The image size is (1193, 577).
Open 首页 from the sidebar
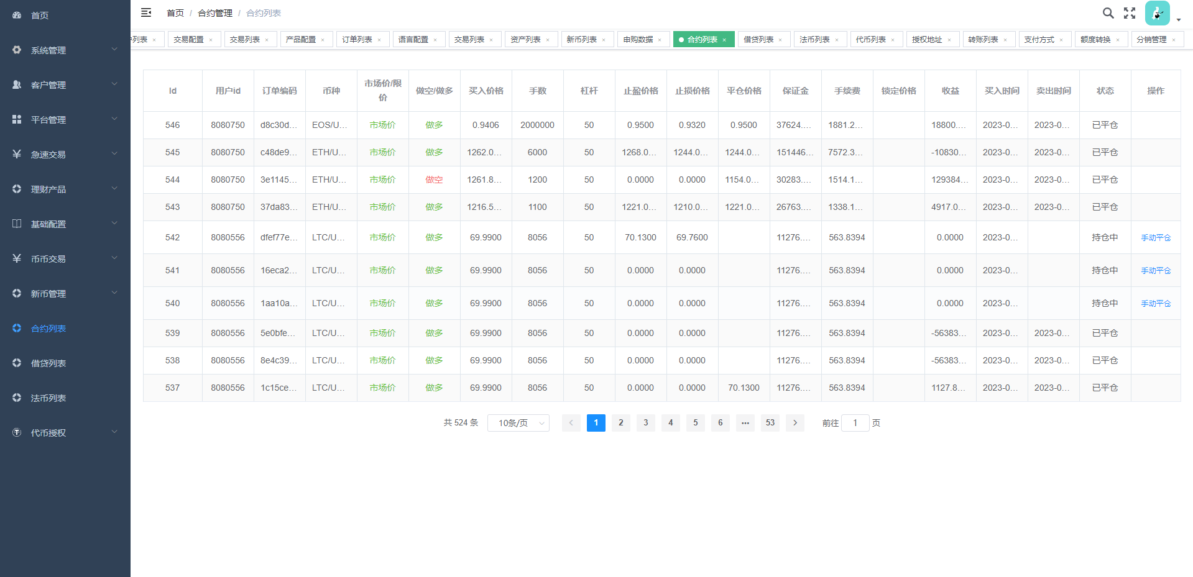pos(40,16)
